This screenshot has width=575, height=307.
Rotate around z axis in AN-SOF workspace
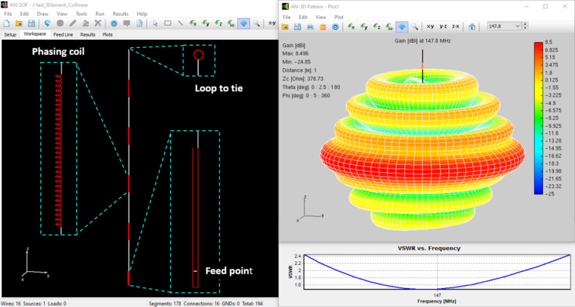pyautogui.click(x=219, y=23)
